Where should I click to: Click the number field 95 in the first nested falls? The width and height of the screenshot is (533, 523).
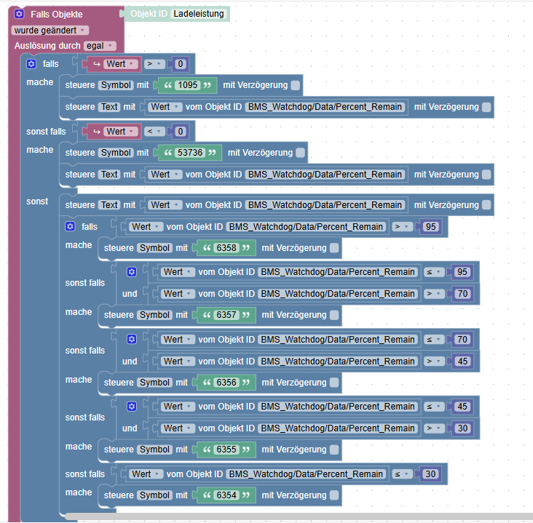coord(430,227)
